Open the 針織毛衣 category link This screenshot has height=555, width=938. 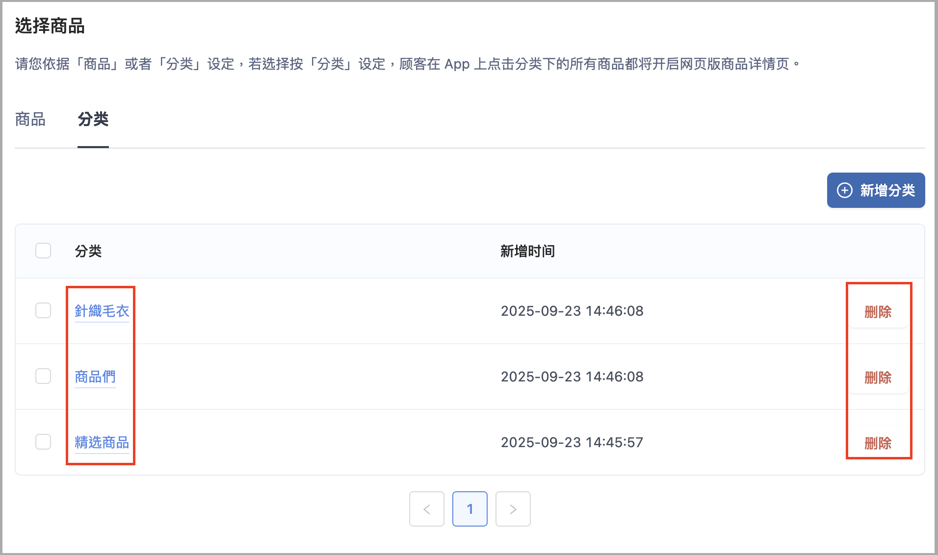point(102,311)
